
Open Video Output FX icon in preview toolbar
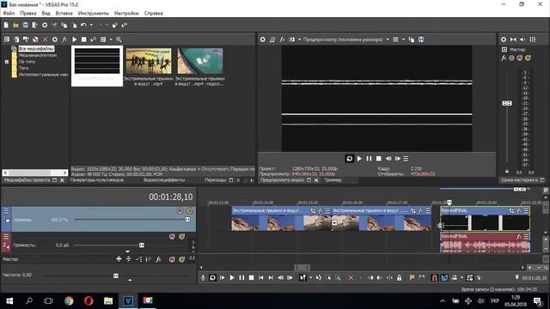[x=282, y=39]
